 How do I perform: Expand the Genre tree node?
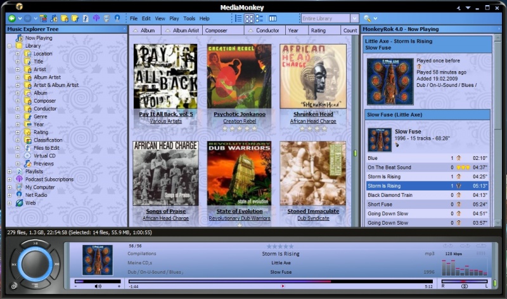[x=18, y=117]
